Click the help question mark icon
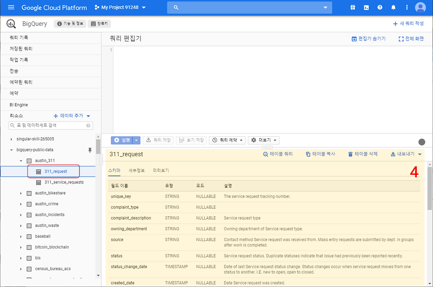Image resolution: width=433 pixels, height=287 pixels. pyautogui.click(x=380, y=7)
